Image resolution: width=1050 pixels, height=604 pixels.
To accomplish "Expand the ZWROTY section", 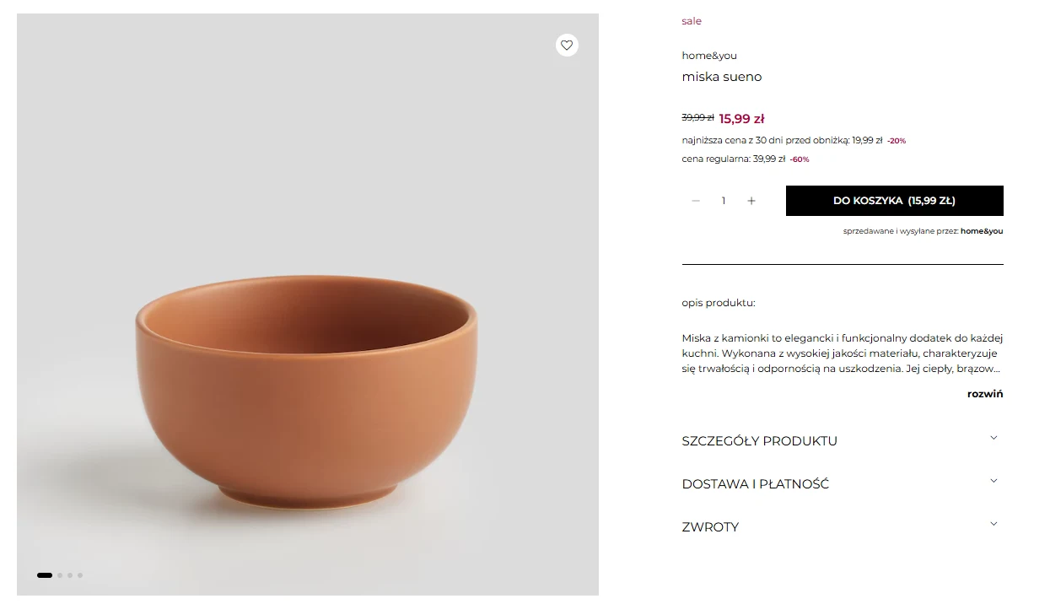I will (x=710, y=526).
